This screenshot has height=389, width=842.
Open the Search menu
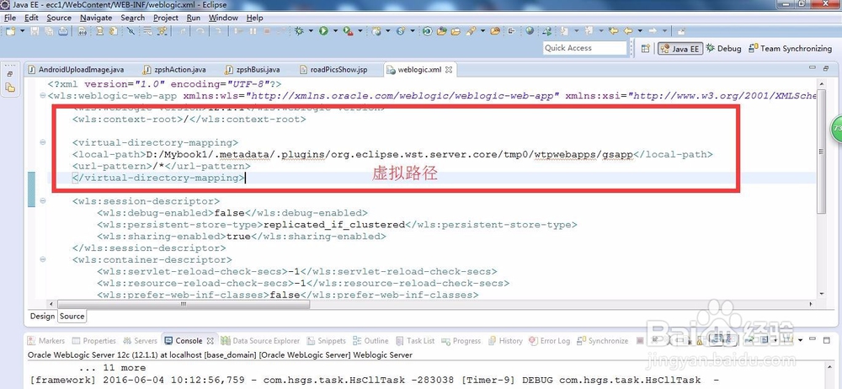coord(133,18)
